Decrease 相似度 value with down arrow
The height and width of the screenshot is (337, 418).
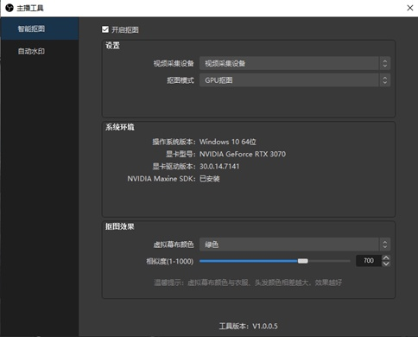click(x=386, y=264)
